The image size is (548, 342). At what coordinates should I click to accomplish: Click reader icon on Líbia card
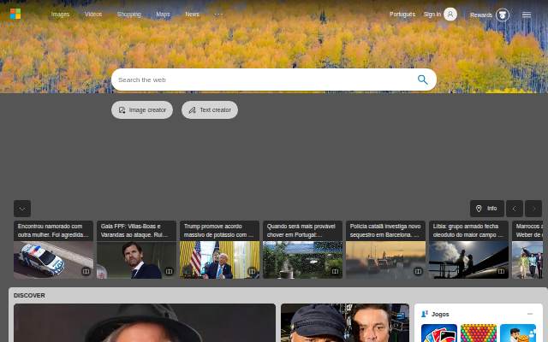point(501,271)
